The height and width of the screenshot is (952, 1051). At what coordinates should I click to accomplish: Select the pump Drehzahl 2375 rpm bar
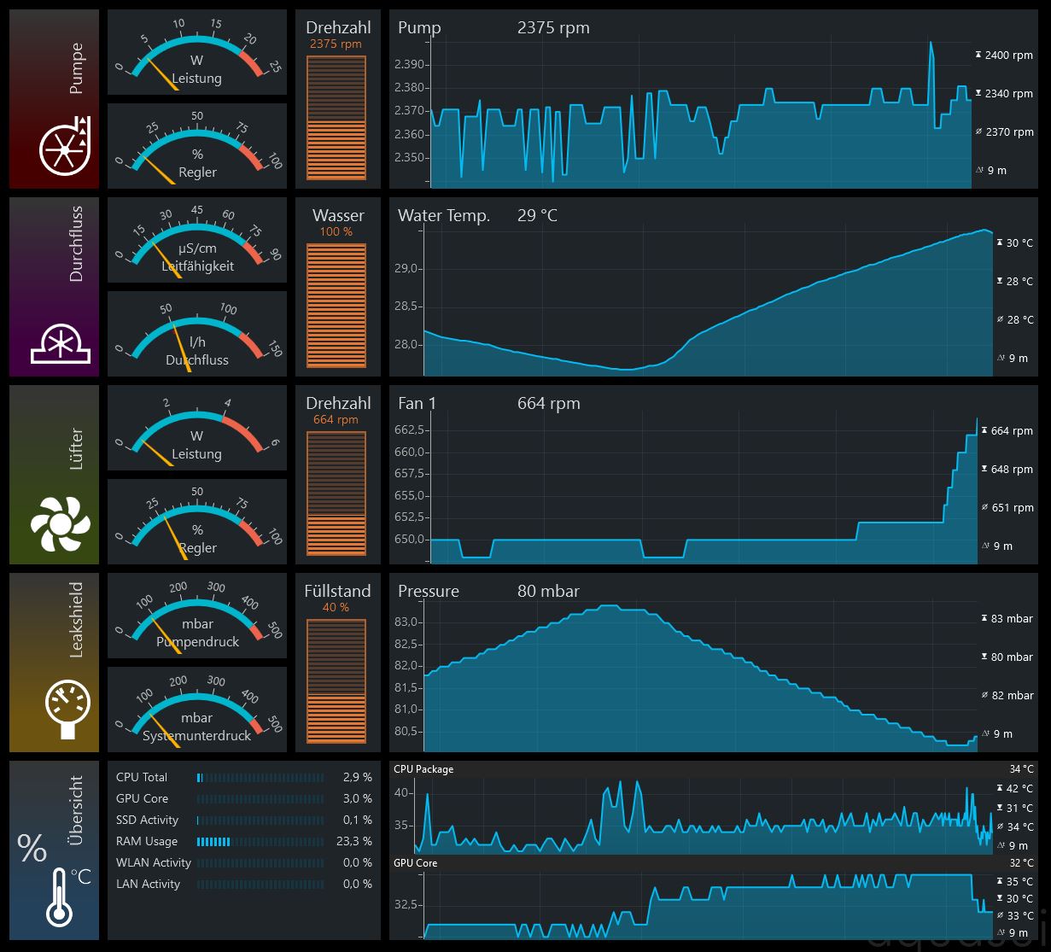pyautogui.click(x=336, y=117)
